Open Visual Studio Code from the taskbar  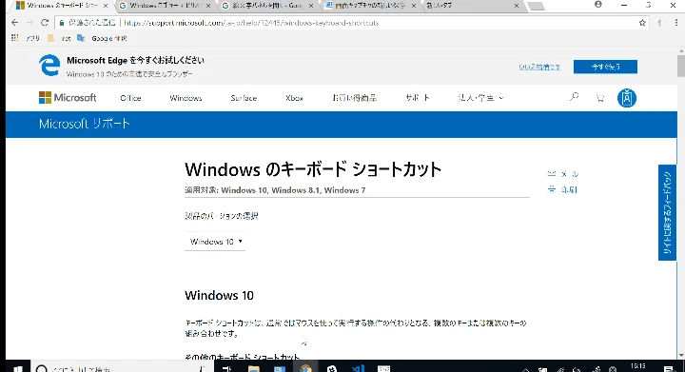tap(359, 368)
